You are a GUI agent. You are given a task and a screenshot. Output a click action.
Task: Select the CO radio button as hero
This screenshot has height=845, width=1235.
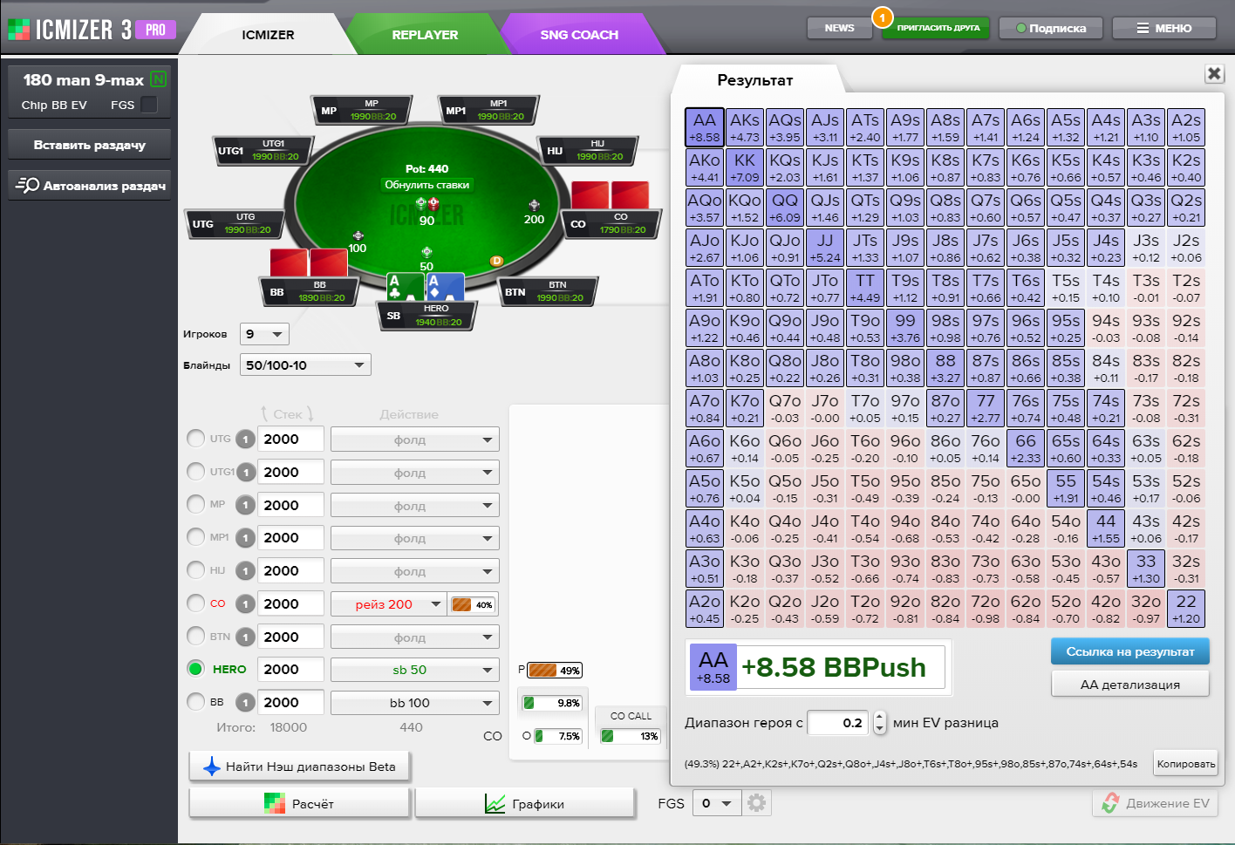click(x=195, y=603)
